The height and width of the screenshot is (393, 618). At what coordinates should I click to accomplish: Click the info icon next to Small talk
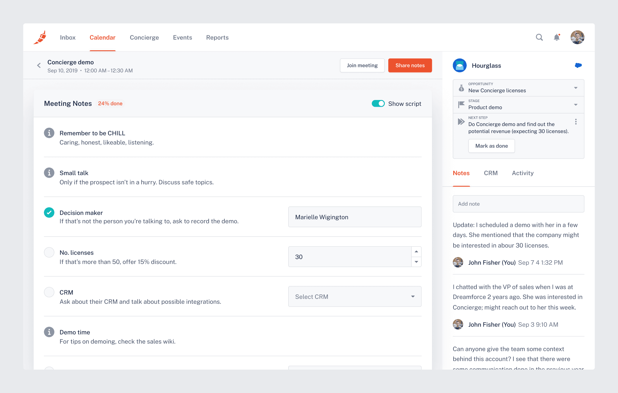click(49, 173)
